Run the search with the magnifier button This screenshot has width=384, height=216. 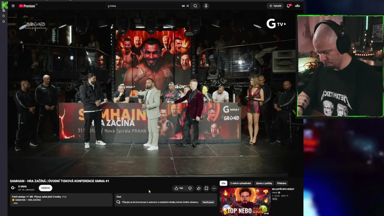pyautogui.click(x=195, y=6)
